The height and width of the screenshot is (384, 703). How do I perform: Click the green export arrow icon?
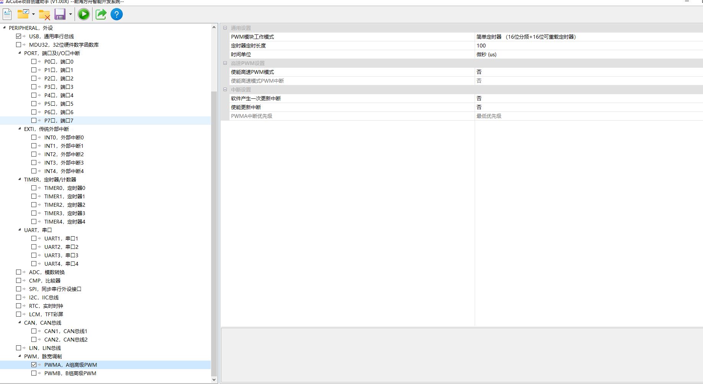click(x=101, y=15)
